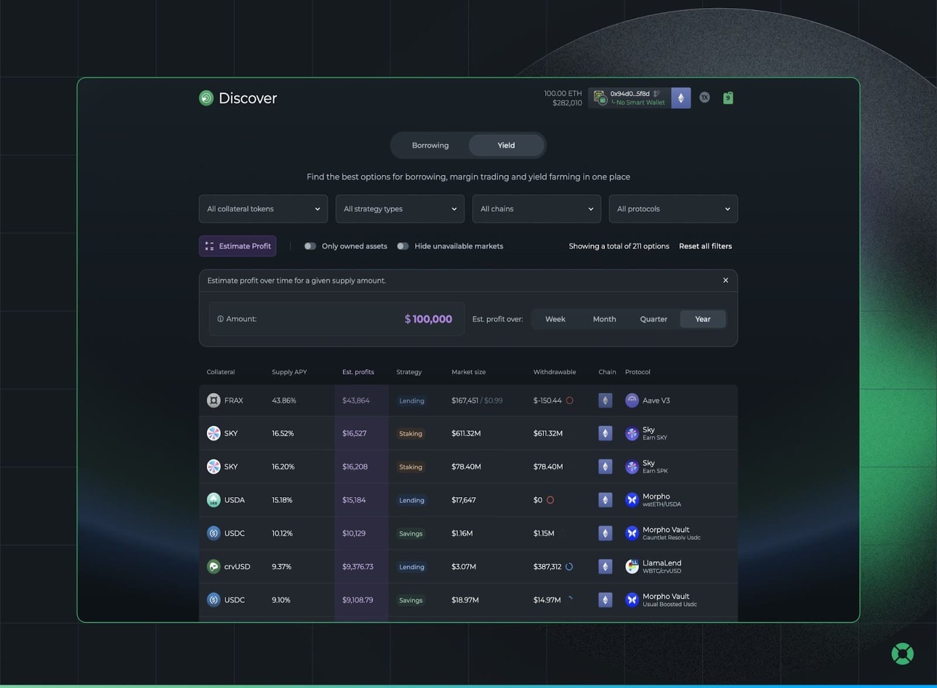937x688 pixels.
Task: Expand the All protocols dropdown
Action: 673,209
